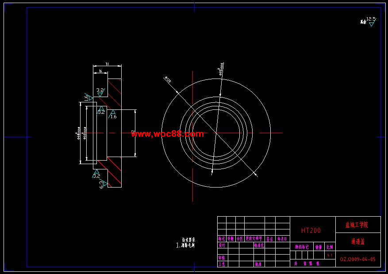Click the 比例 header cell

pos(330,247)
